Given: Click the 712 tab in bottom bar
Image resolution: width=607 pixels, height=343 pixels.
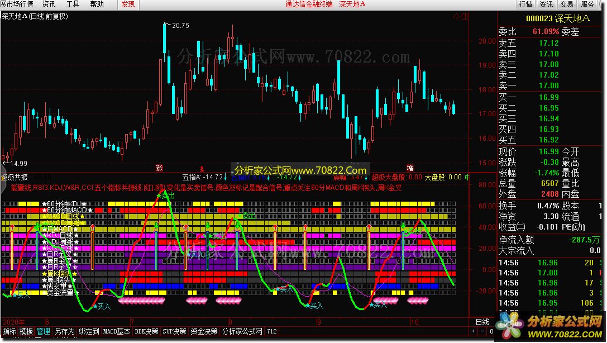Looking at the screenshot, I should click(272, 331).
